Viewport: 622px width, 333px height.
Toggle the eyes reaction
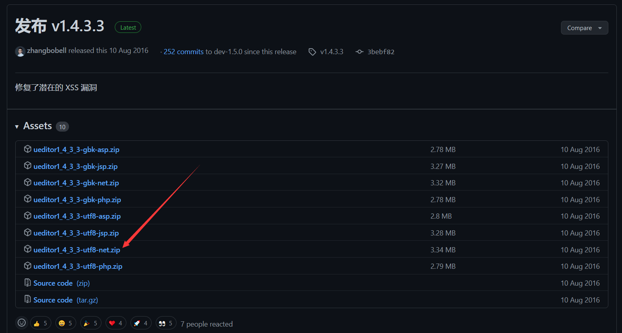(x=166, y=323)
